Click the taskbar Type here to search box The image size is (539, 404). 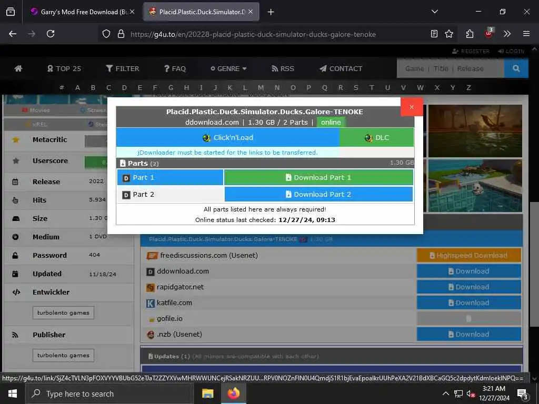point(109,393)
